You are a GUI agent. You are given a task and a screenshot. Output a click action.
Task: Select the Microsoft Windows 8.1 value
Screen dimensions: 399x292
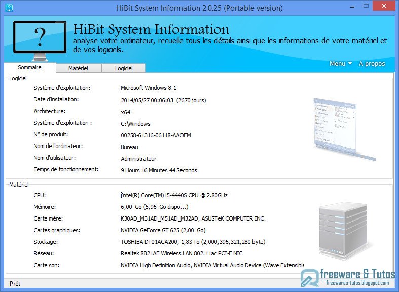click(x=149, y=88)
